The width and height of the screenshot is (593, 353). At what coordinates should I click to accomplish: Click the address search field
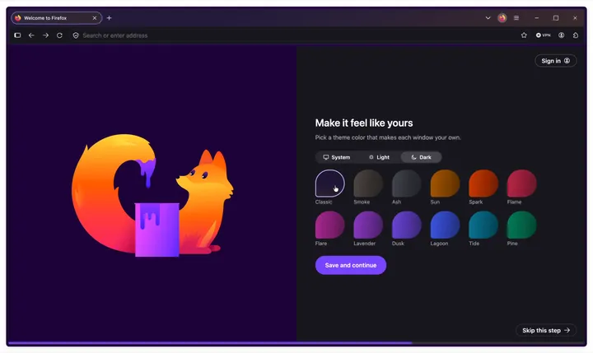(295, 35)
